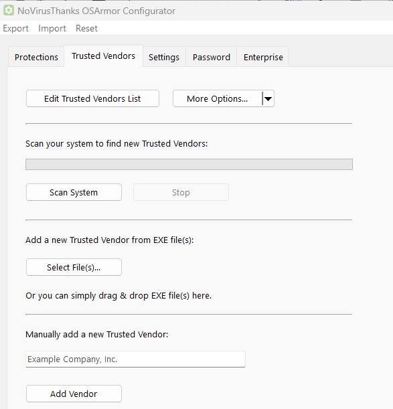The height and width of the screenshot is (409, 393).
Task: Expand the More Options dropdown arrow
Action: tap(268, 98)
